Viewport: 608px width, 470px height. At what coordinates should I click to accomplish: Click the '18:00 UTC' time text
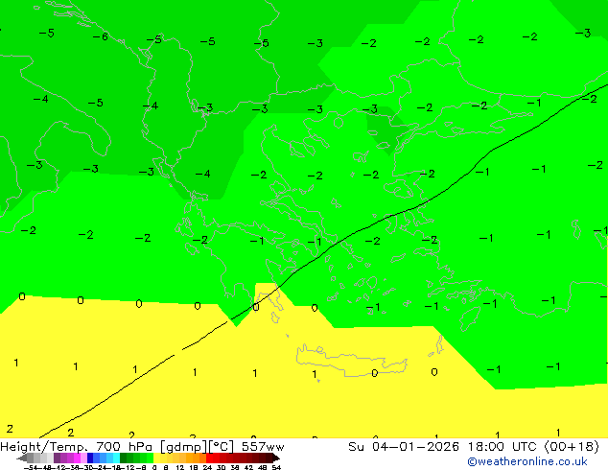point(504,447)
